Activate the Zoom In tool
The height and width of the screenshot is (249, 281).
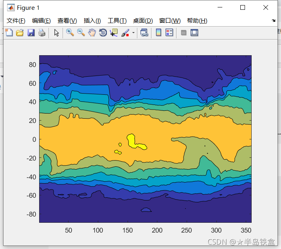click(x=70, y=33)
